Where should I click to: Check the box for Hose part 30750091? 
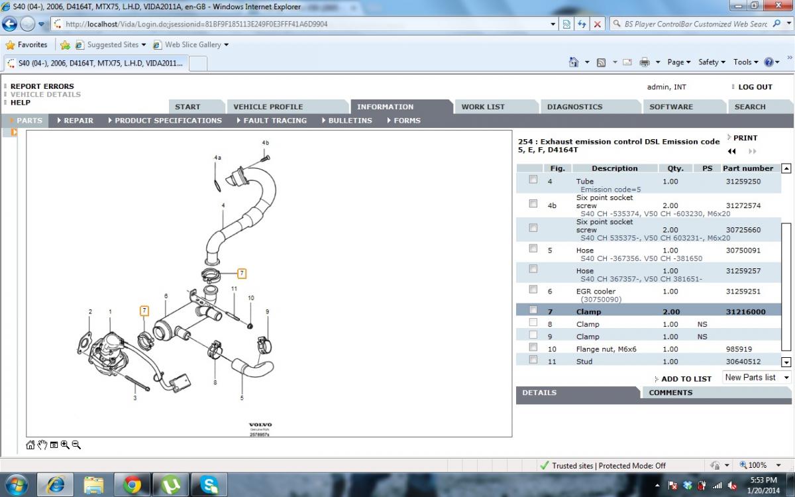tap(533, 248)
